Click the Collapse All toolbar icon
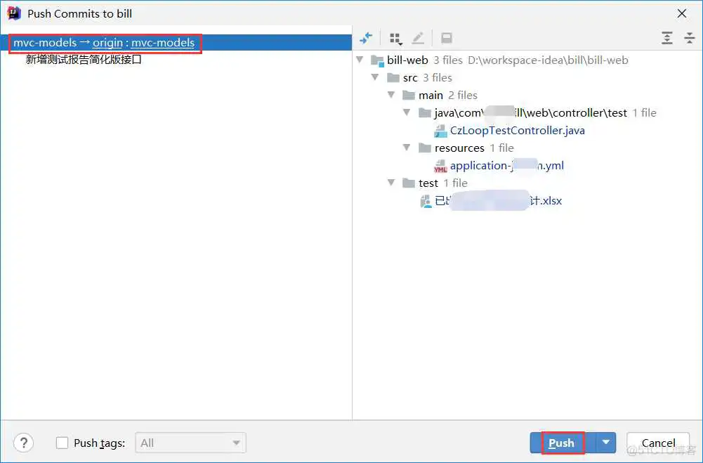The image size is (703, 463). (688, 38)
